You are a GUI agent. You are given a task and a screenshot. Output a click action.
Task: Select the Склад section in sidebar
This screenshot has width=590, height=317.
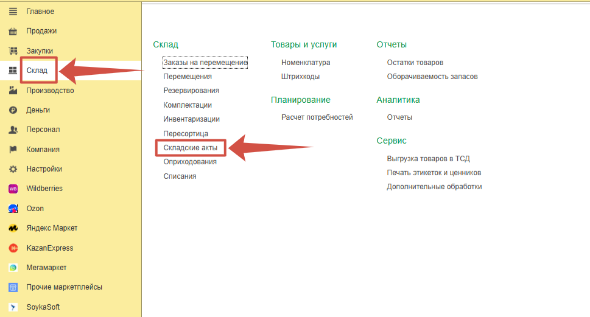pos(37,71)
